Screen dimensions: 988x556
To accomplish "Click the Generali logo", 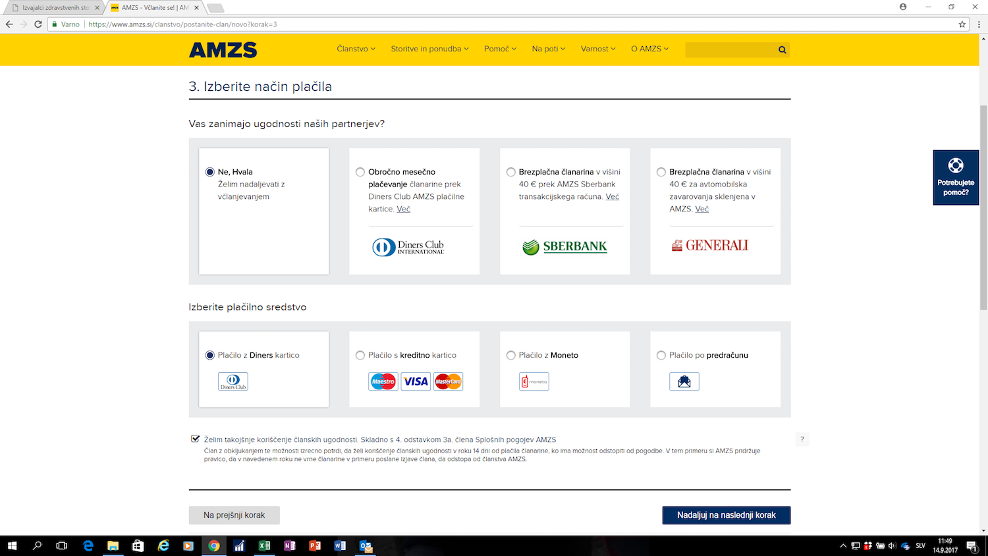I will (710, 246).
